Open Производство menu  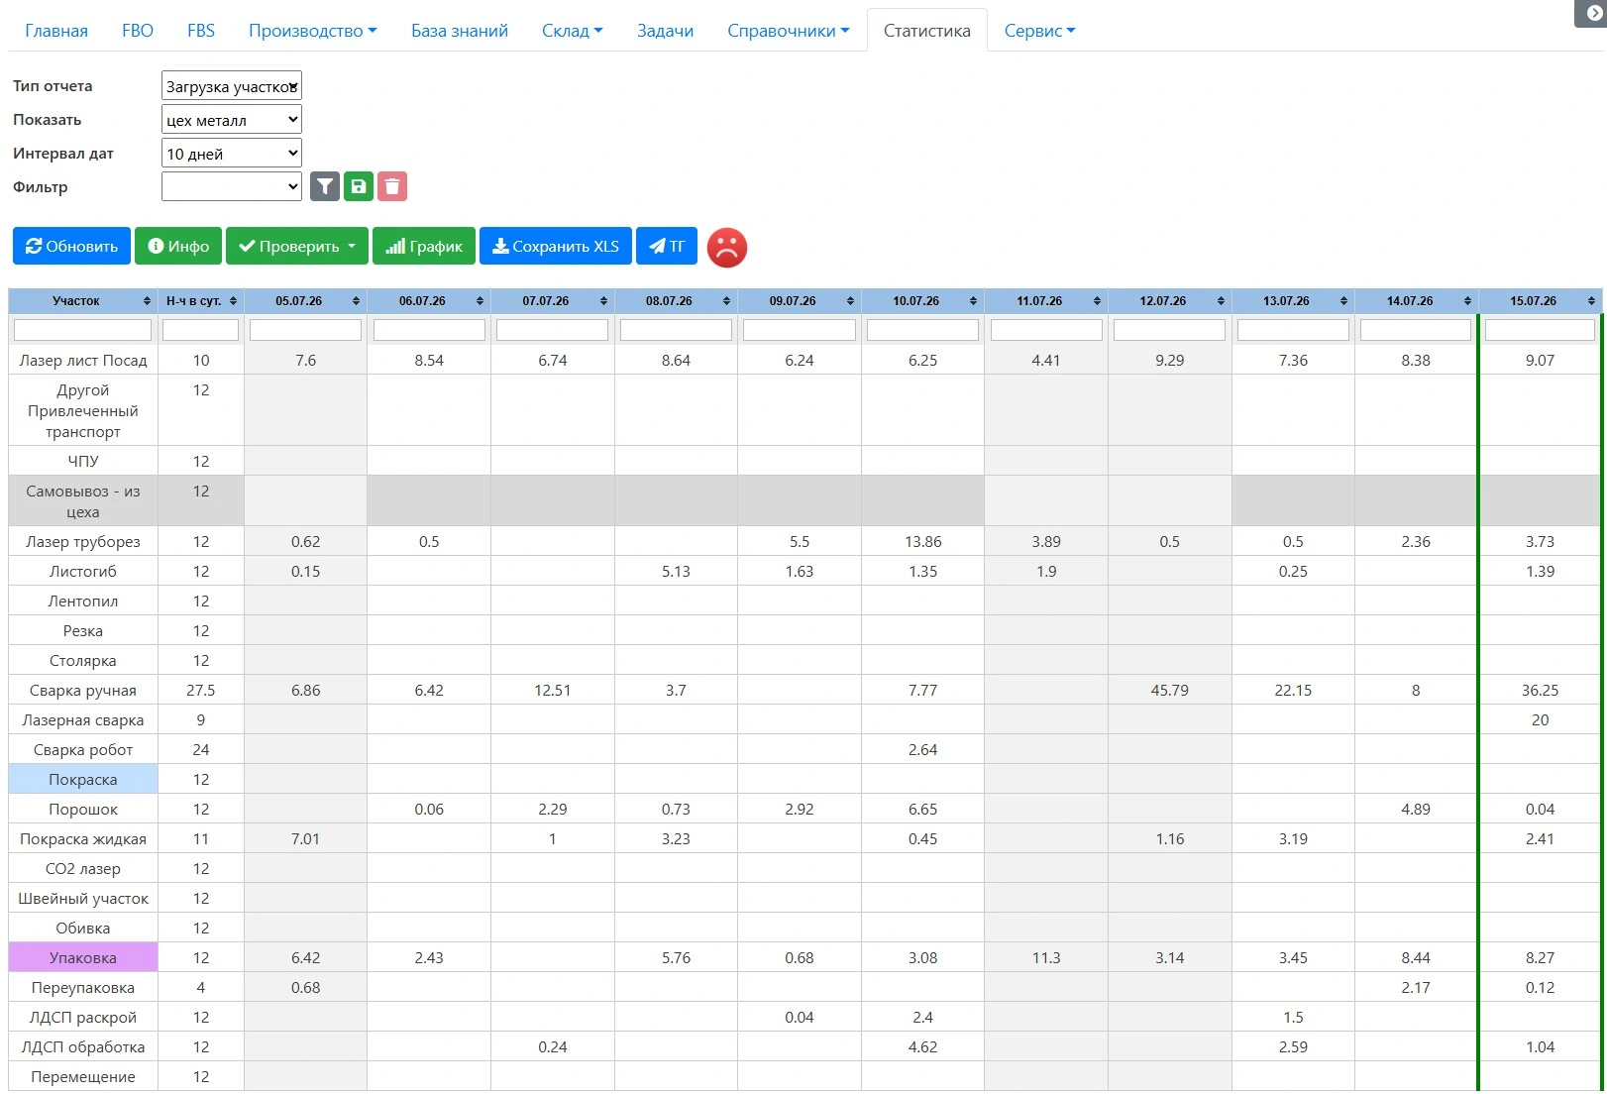(x=312, y=31)
